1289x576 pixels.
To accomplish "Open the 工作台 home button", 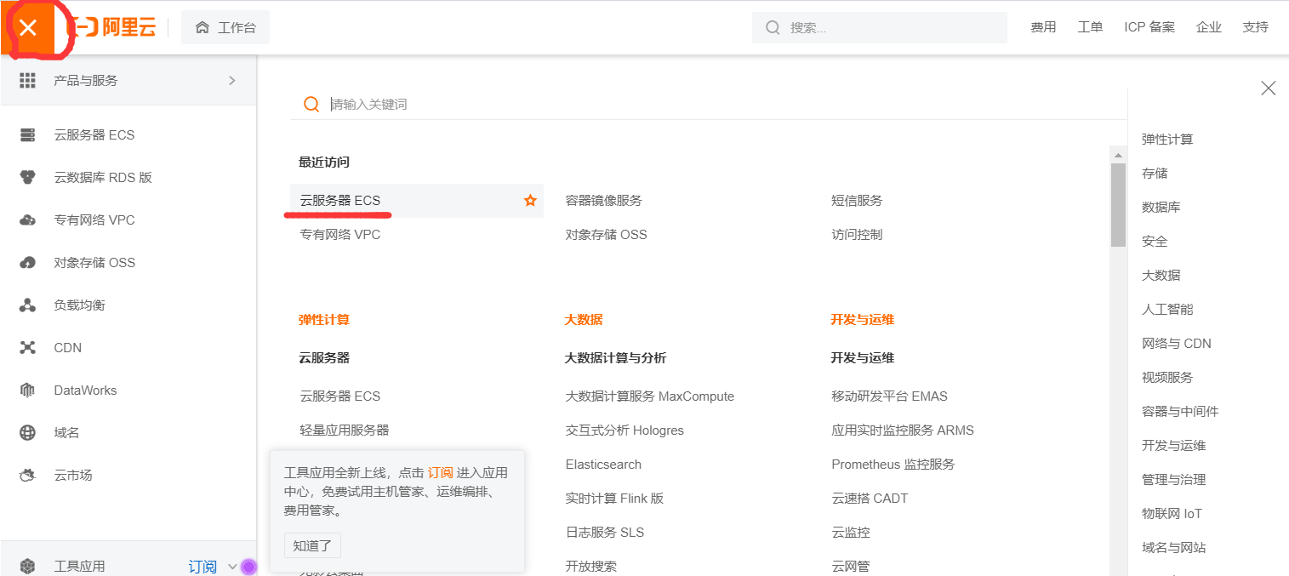I will 225,27.
